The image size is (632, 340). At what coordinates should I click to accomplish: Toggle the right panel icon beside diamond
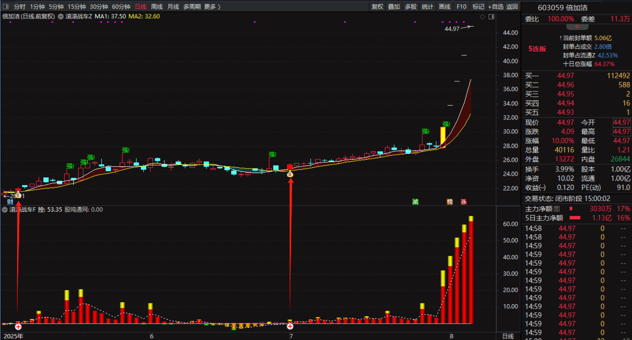[491, 17]
